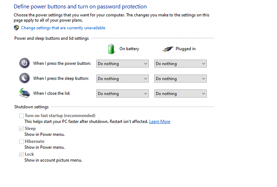Click Change settings that are currently unavailable
The height and width of the screenshot is (187, 277).
[63, 28]
